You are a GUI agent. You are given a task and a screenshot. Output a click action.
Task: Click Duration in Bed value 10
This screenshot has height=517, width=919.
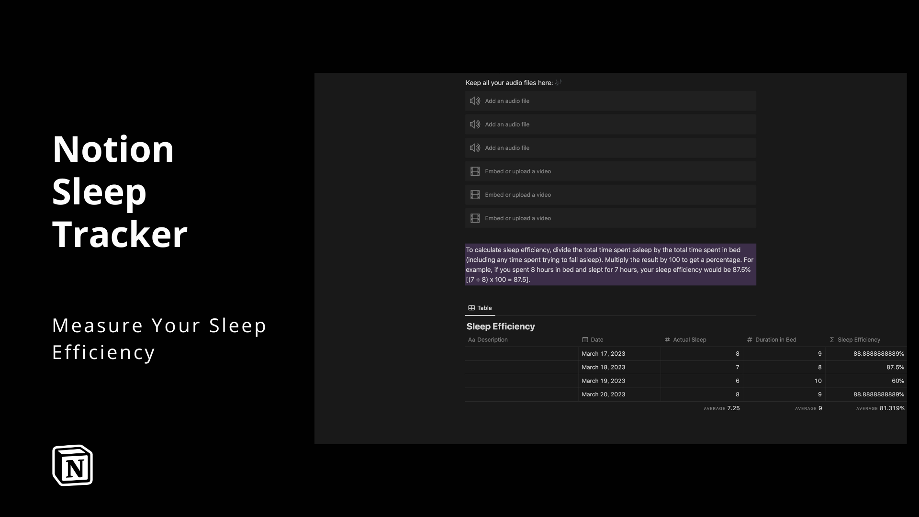(x=784, y=381)
